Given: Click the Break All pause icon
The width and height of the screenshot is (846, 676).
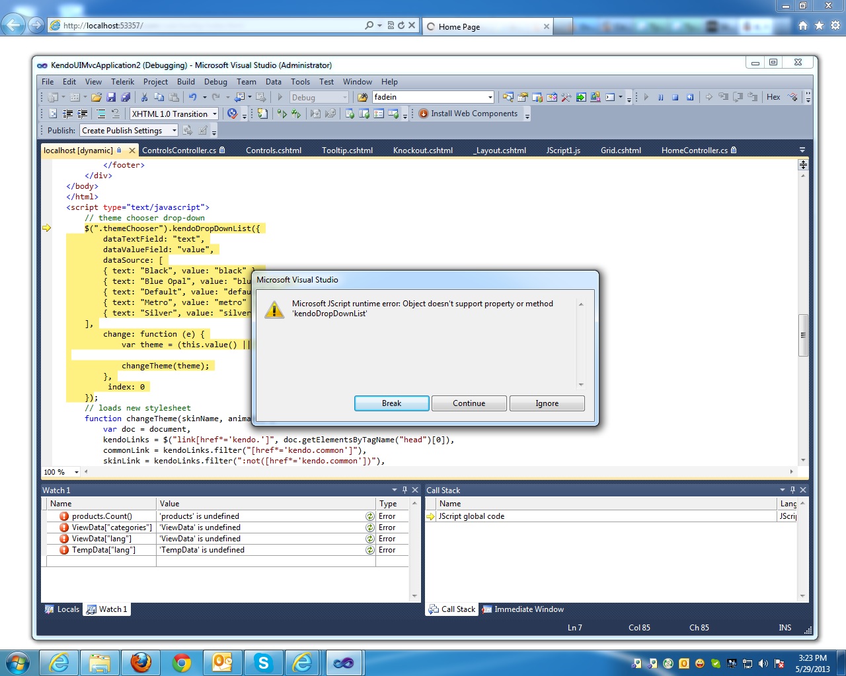Looking at the screenshot, I should [x=660, y=97].
